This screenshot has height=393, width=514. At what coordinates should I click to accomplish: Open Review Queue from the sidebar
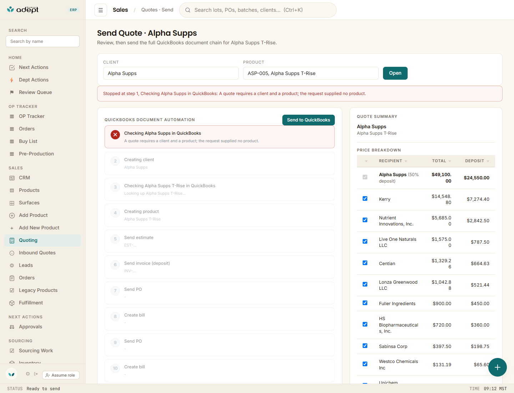(x=43, y=93)
